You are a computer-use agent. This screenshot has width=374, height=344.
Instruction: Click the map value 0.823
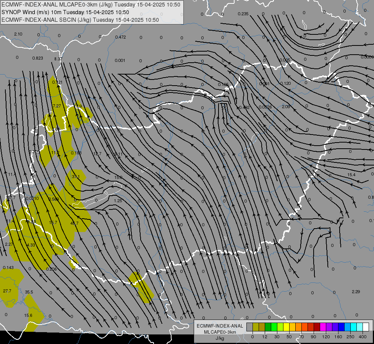pyautogui.click(x=38, y=58)
